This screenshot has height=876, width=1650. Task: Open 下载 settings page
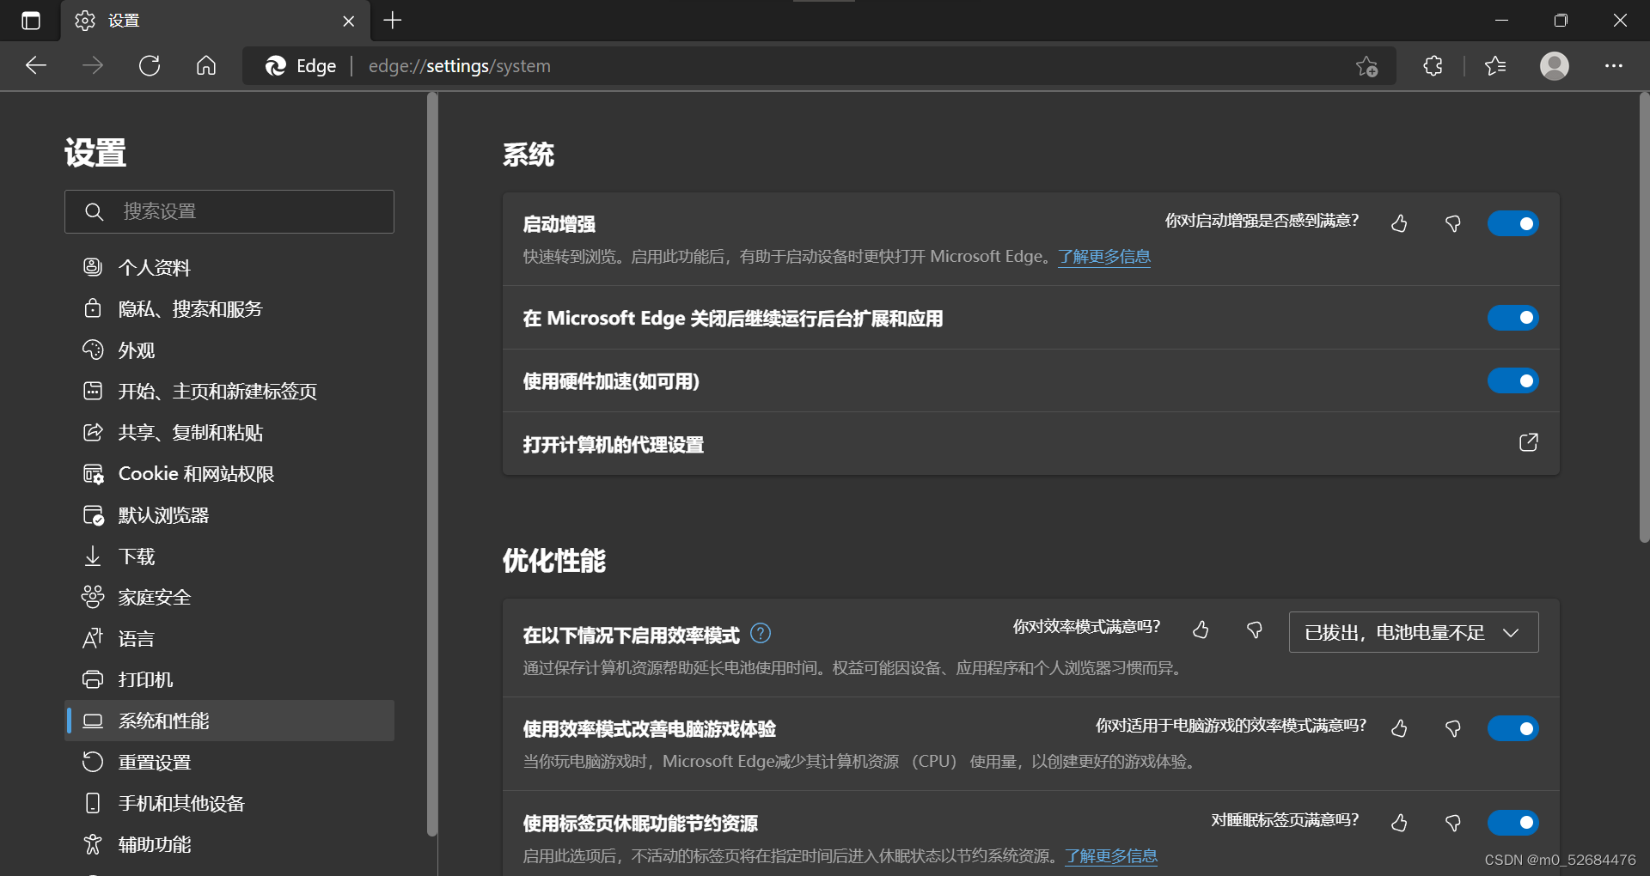tap(229, 557)
